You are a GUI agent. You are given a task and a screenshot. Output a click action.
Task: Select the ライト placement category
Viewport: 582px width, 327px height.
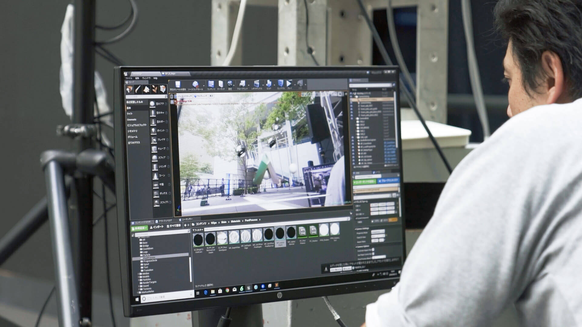pyautogui.click(x=130, y=114)
